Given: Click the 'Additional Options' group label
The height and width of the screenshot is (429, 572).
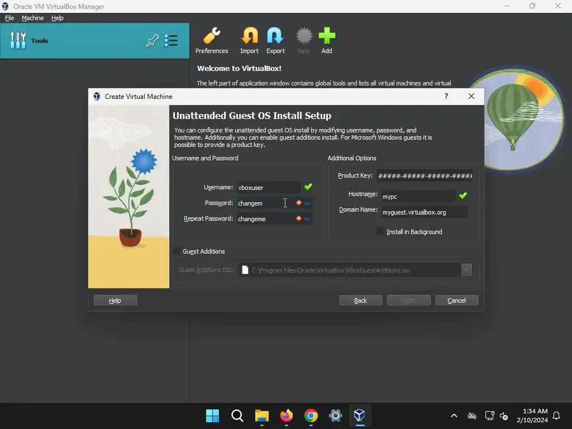Looking at the screenshot, I should tap(352, 158).
